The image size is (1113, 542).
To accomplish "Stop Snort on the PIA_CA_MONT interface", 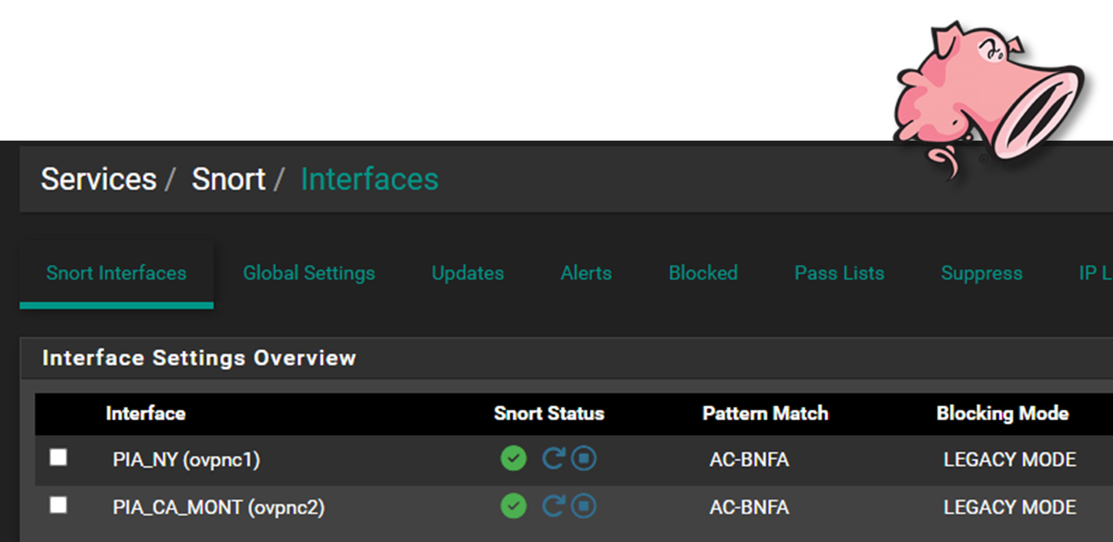I will [x=584, y=506].
